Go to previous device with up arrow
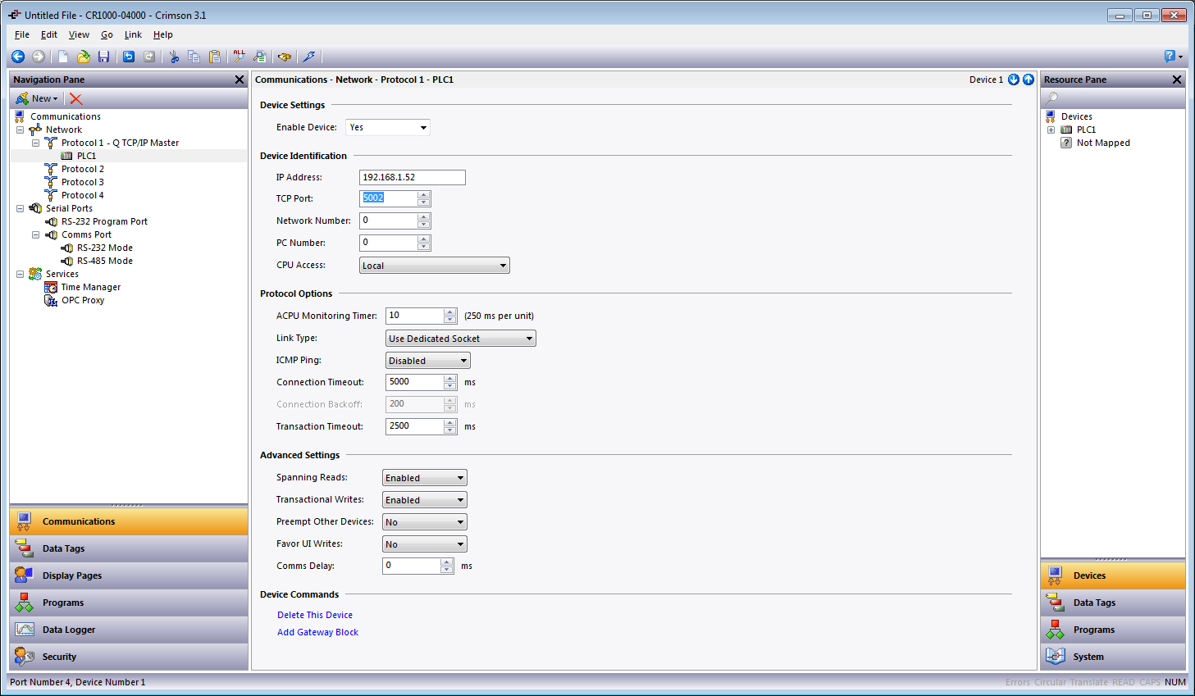This screenshot has height=696, width=1195. click(x=1028, y=80)
